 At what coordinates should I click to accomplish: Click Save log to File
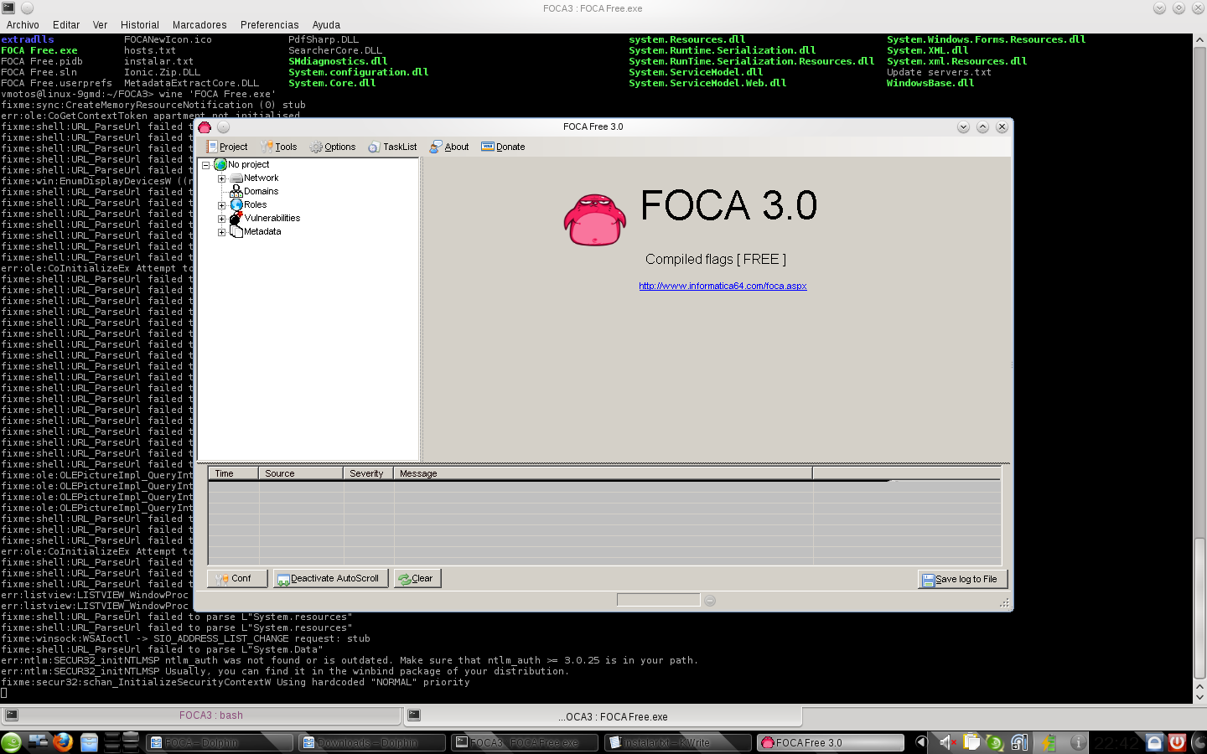click(962, 578)
